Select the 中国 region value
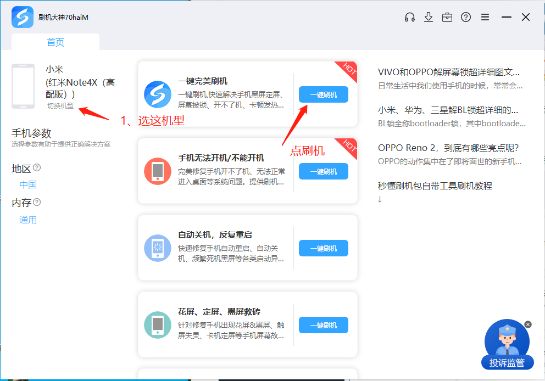This screenshot has width=545, height=381. coord(28,184)
